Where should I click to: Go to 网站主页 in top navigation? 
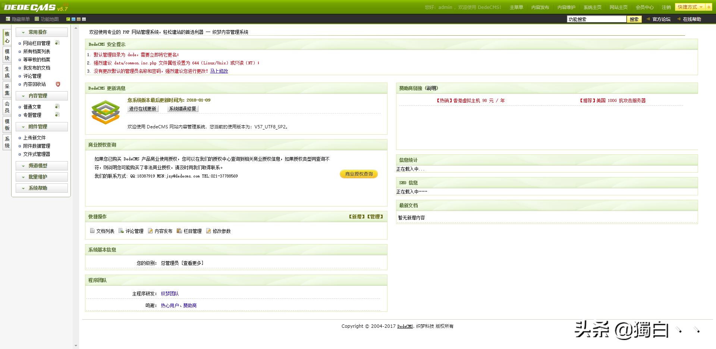[x=619, y=7]
